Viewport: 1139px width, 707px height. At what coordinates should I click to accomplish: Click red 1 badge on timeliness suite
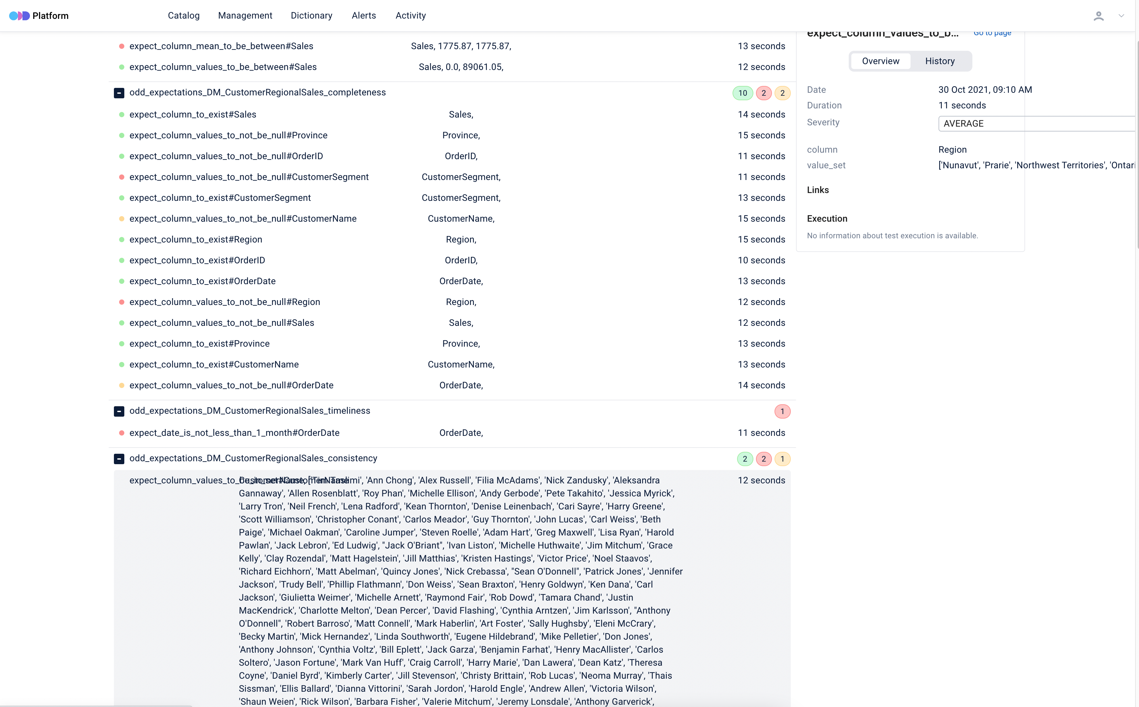pos(782,411)
